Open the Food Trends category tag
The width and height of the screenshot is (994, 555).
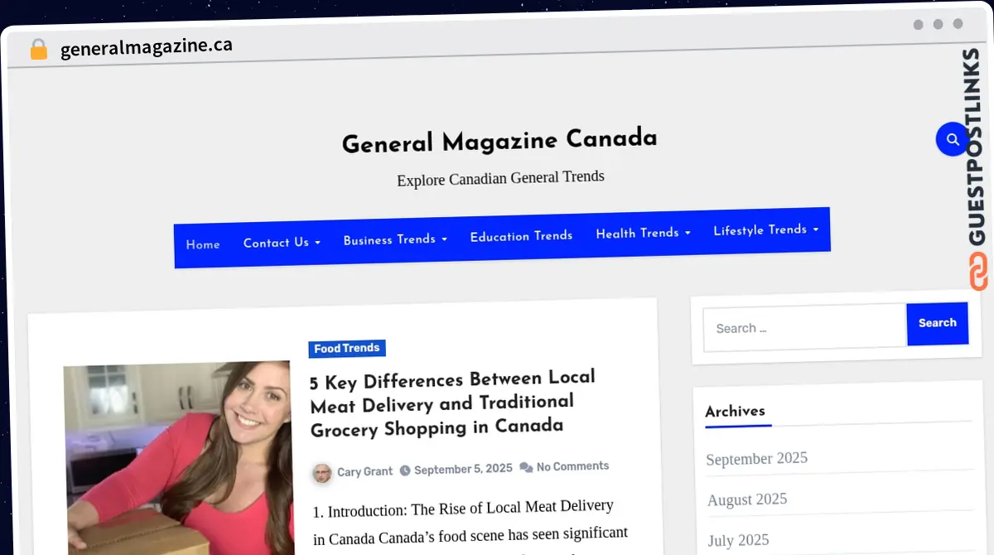pos(347,349)
